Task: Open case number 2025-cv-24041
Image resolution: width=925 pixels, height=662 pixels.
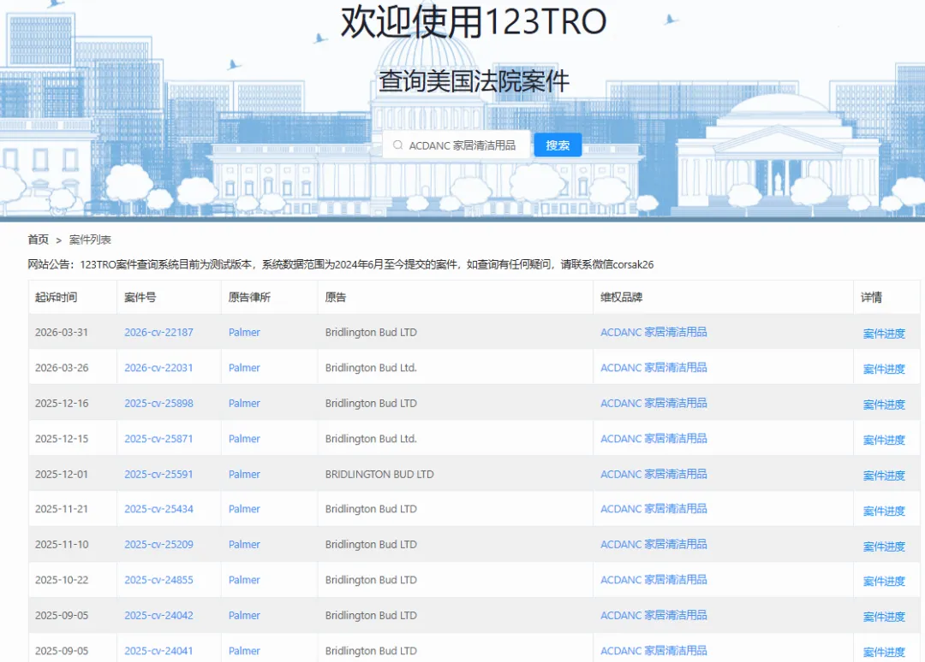Action: 158,651
